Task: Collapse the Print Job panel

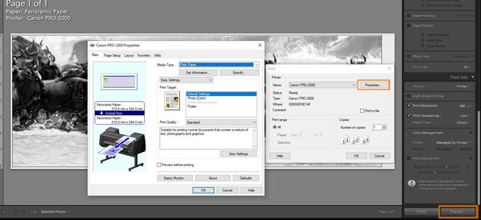Action: point(473,78)
